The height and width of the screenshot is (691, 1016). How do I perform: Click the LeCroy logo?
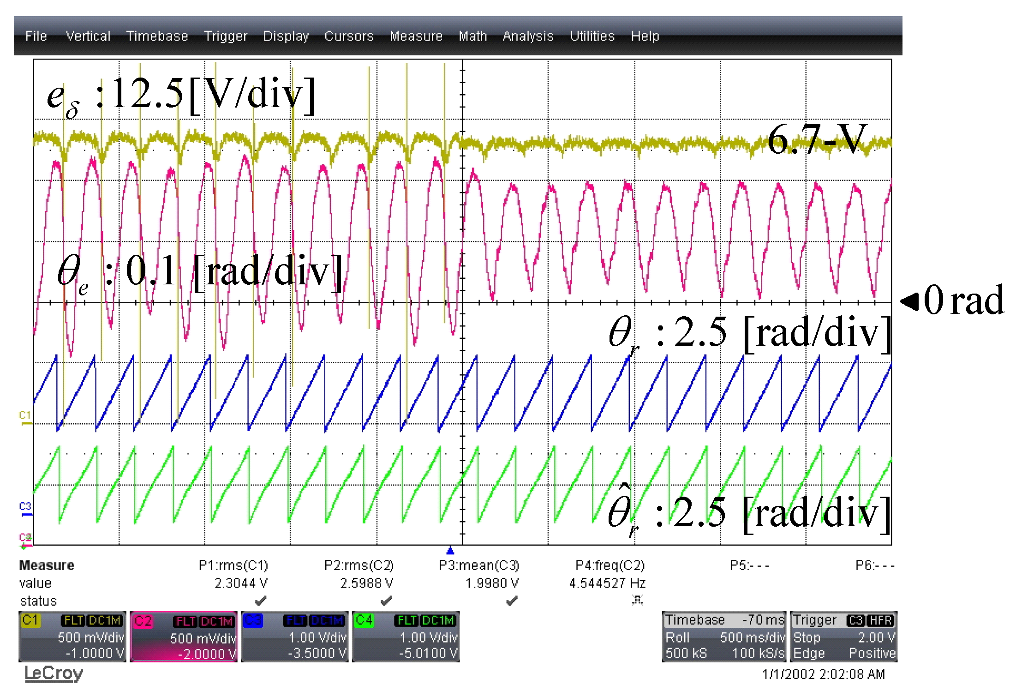pyautogui.click(x=54, y=673)
